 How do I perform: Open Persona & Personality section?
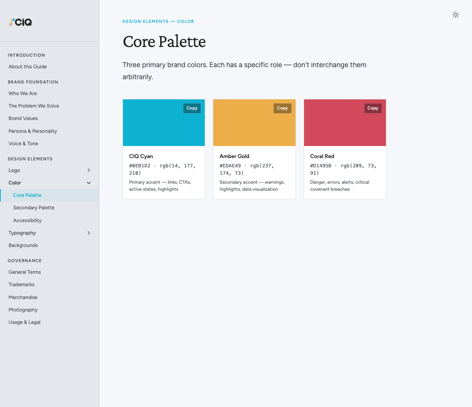33,131
